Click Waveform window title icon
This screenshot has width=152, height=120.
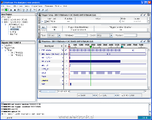40,41
